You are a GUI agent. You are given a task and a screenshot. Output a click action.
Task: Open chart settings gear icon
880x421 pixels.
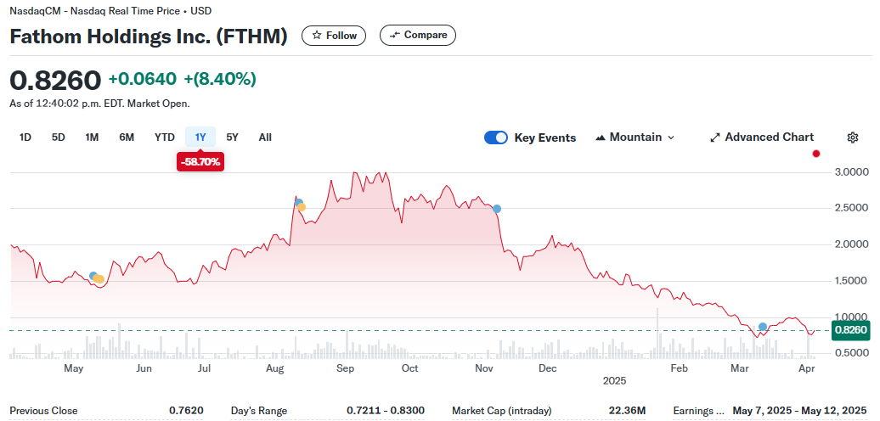(853, 138)
